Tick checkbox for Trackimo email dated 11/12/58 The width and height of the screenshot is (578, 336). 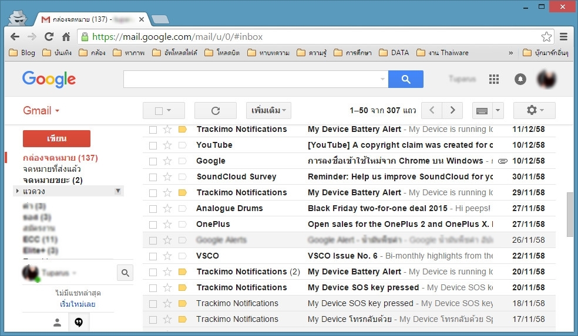click(153, 130)
